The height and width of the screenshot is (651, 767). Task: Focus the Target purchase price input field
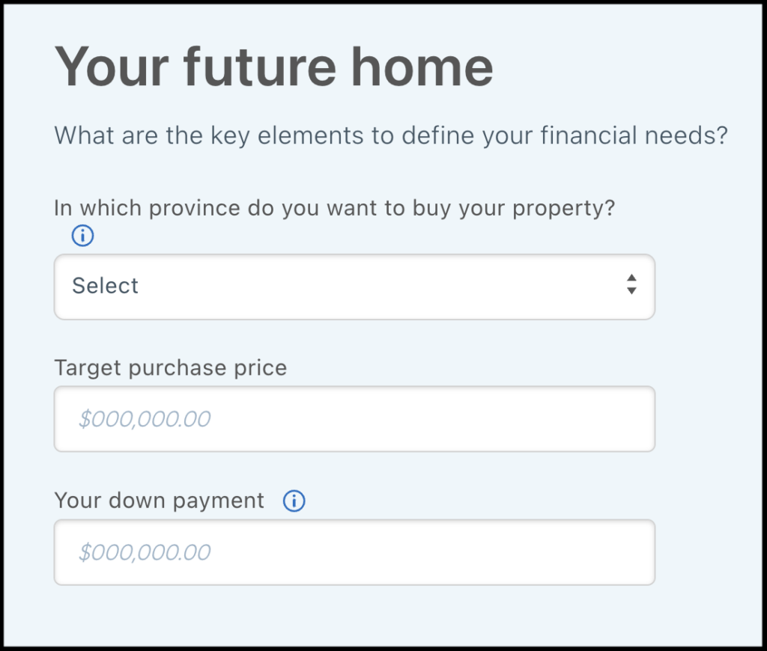(x=354, y=419)
